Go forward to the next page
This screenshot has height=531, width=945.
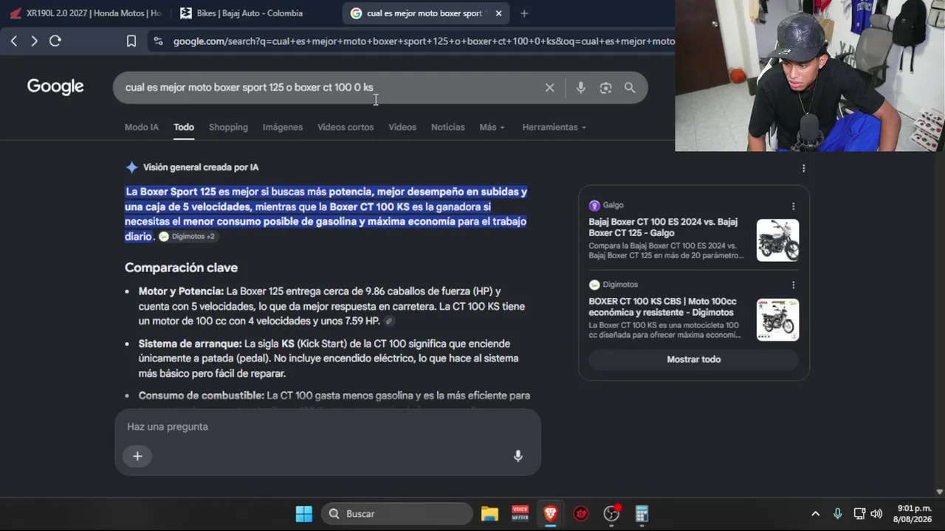[34, 41]
